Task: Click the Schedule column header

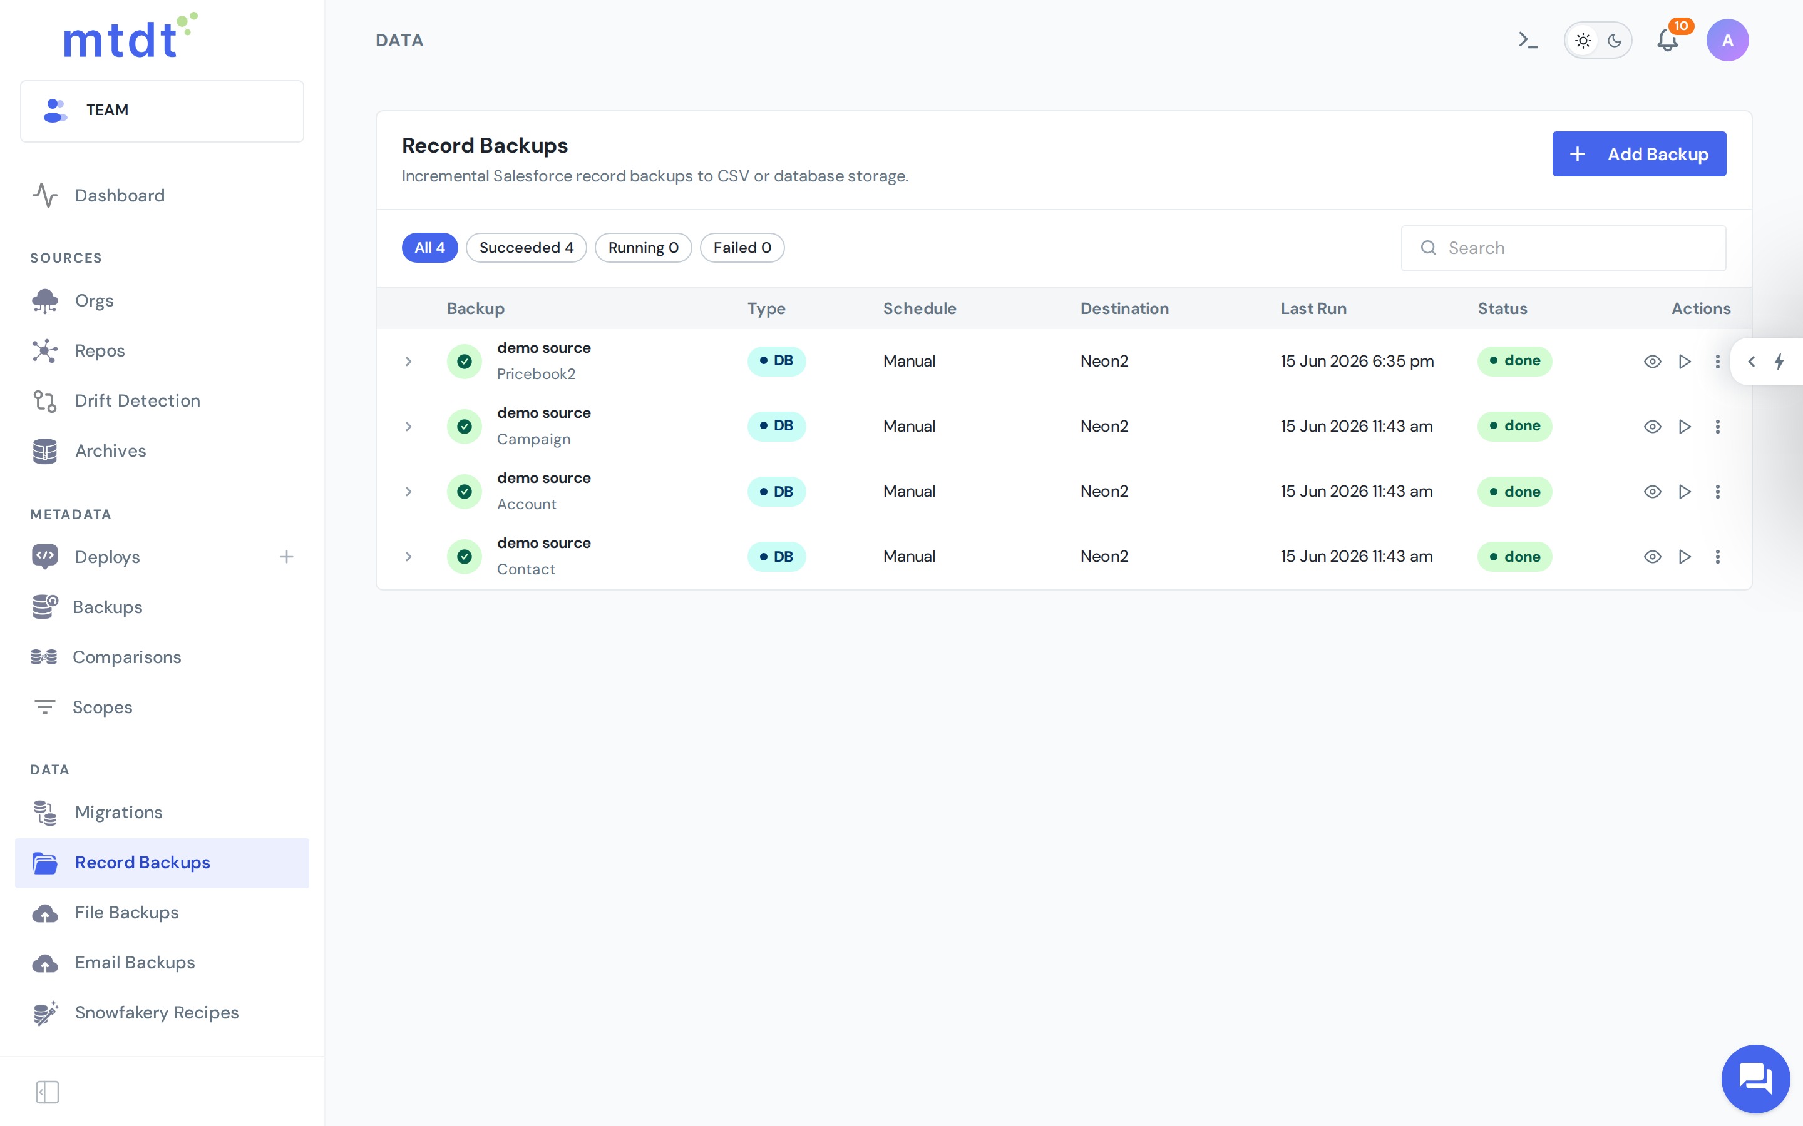Action: tap(920, 308)
